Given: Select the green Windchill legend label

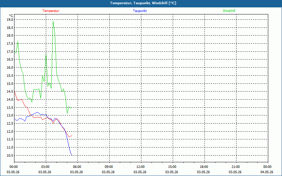Looking at the screenshot, I should [229, 11].
